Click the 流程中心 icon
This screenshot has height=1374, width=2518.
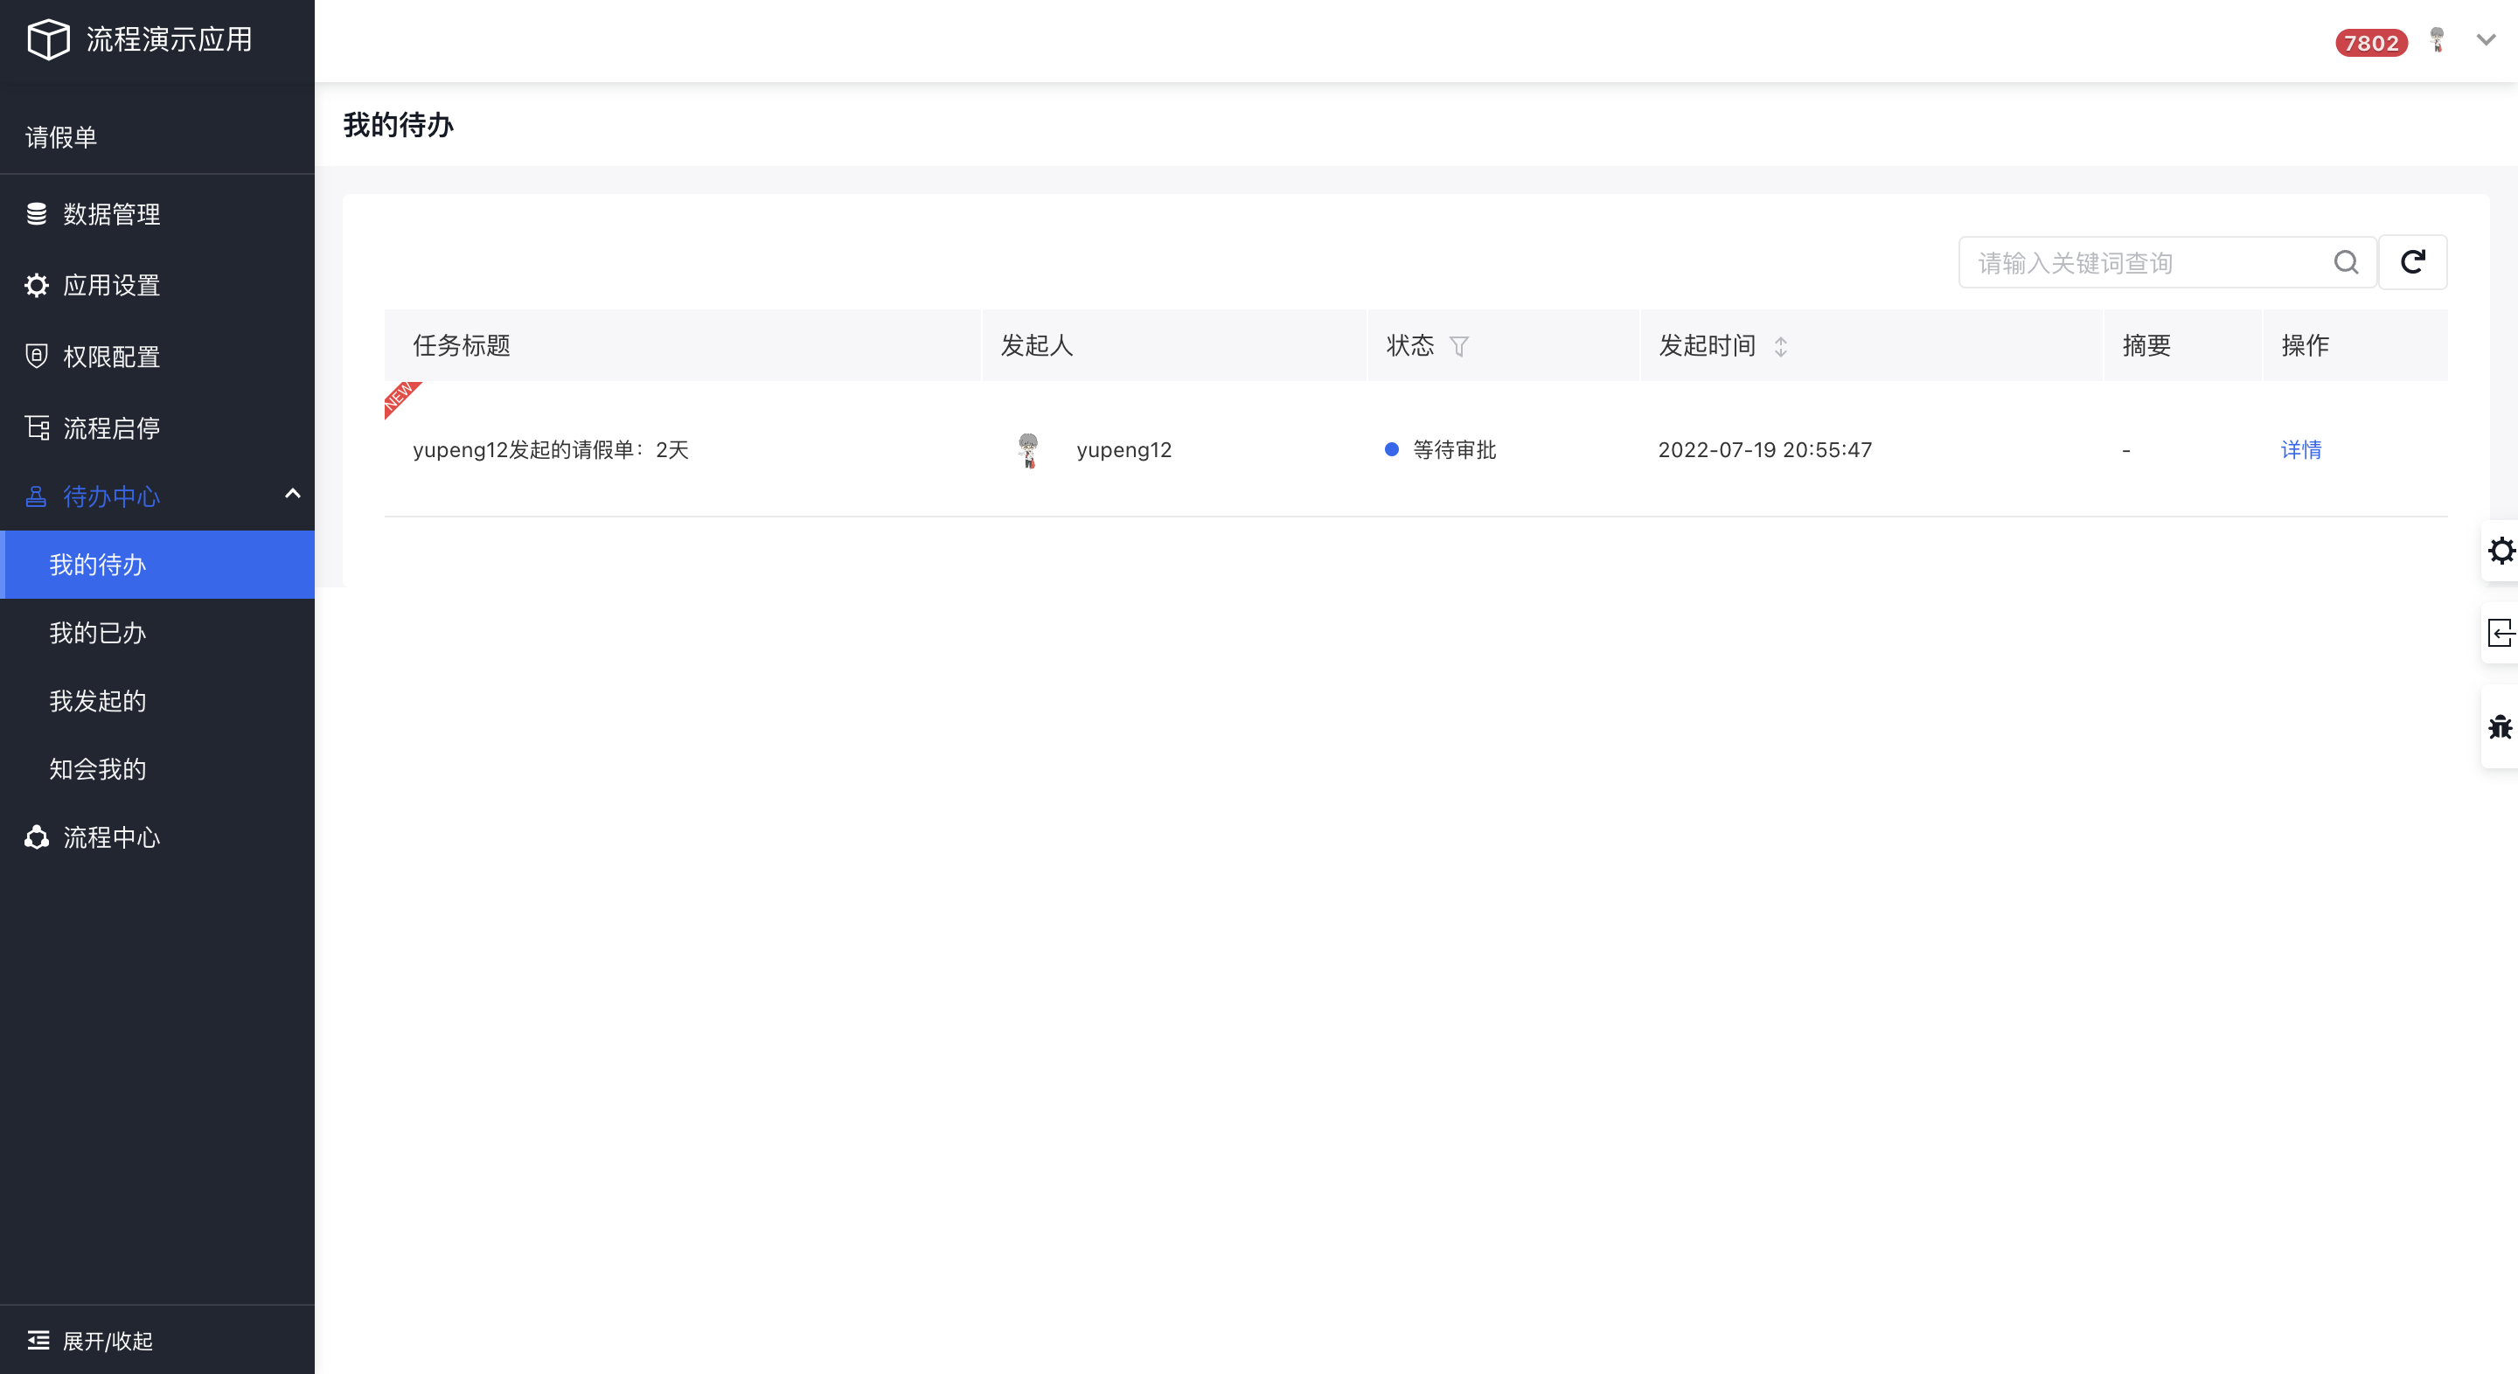[x=37, y=837]
